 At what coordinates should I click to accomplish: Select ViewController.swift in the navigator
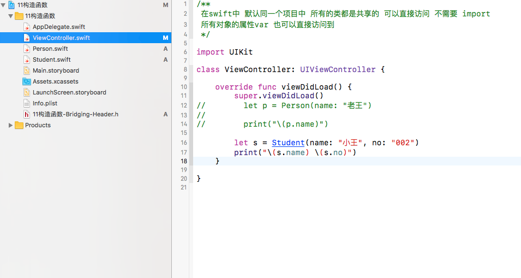[61, 38]
